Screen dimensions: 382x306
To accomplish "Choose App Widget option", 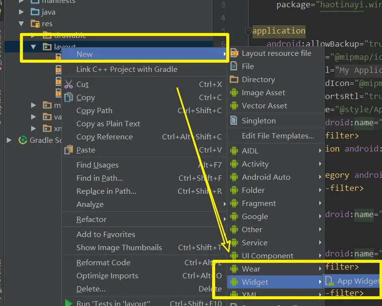I will [x=353, y=281].
